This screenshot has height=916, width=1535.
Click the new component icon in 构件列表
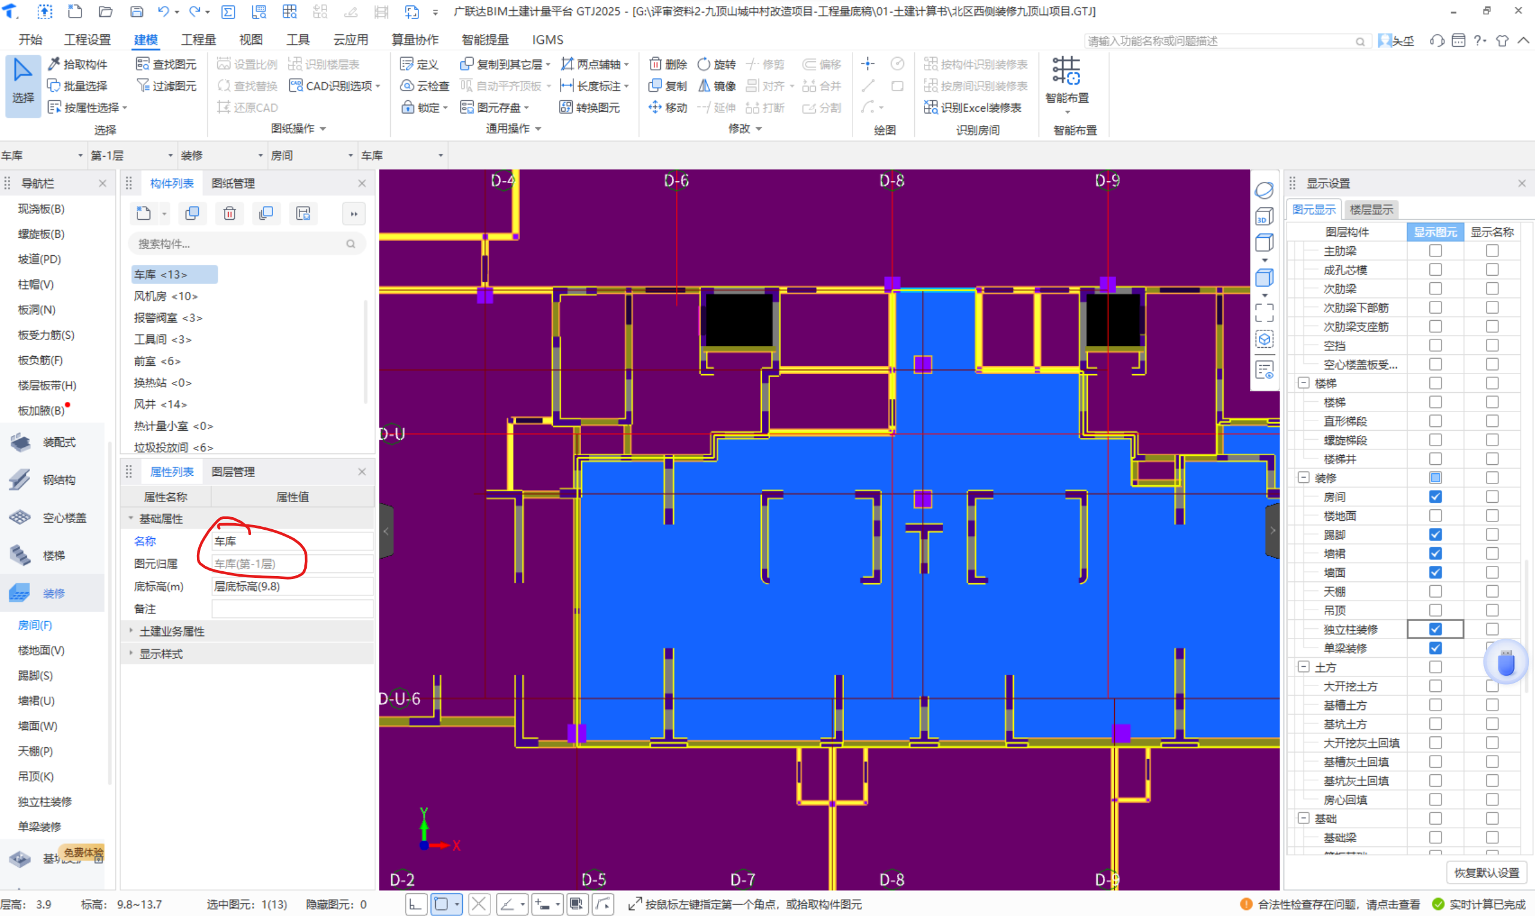point(143,214)
